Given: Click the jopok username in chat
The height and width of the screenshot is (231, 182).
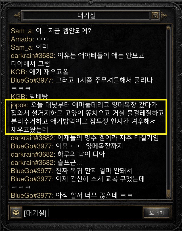Looking at the screenshot, I should [x=20, y=105].
